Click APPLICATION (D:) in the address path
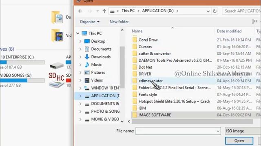The image size is (261, 146). (158, 11)
